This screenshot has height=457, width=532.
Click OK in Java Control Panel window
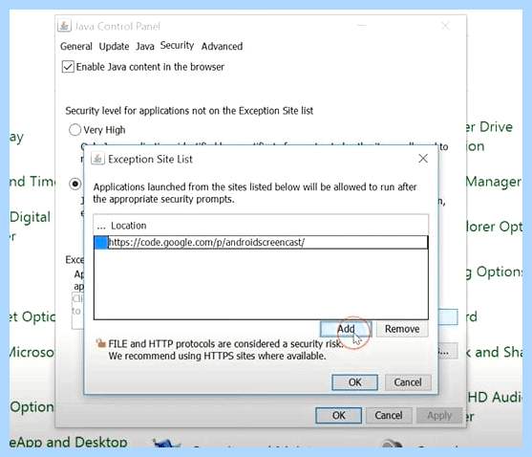pos(339,415)
